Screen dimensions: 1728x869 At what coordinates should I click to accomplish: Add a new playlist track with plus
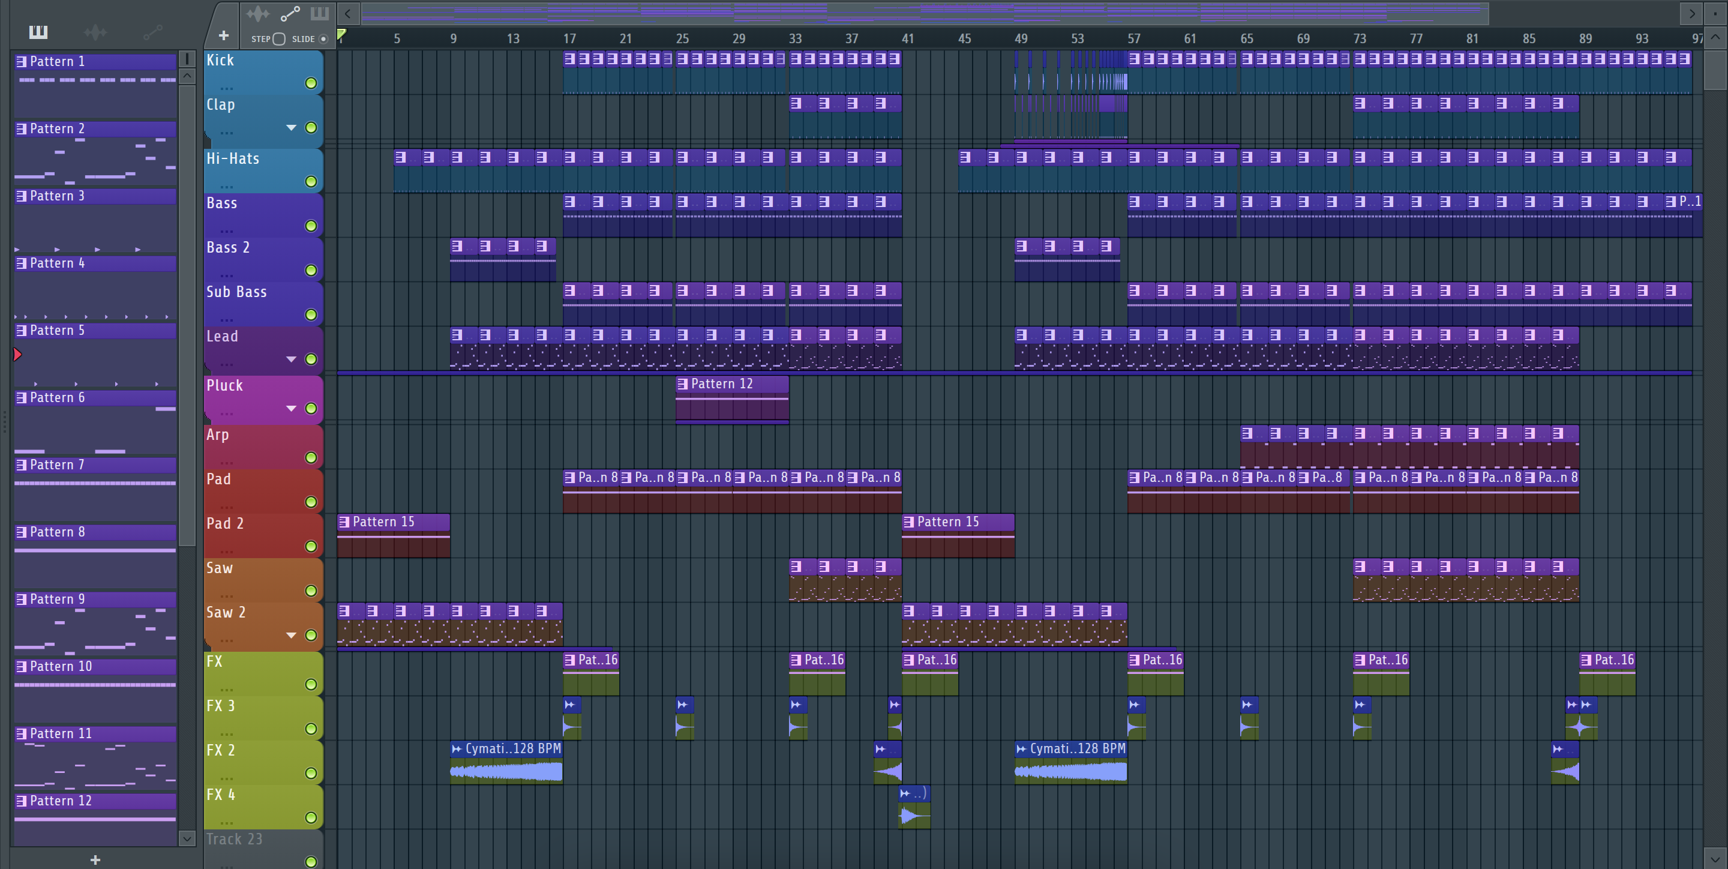223,35
